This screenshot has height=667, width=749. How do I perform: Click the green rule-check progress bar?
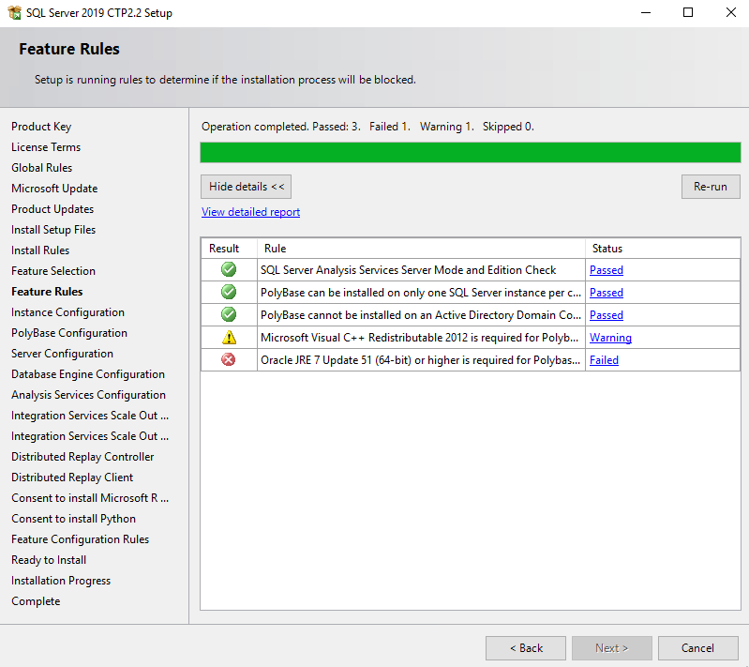click(471, 153)
